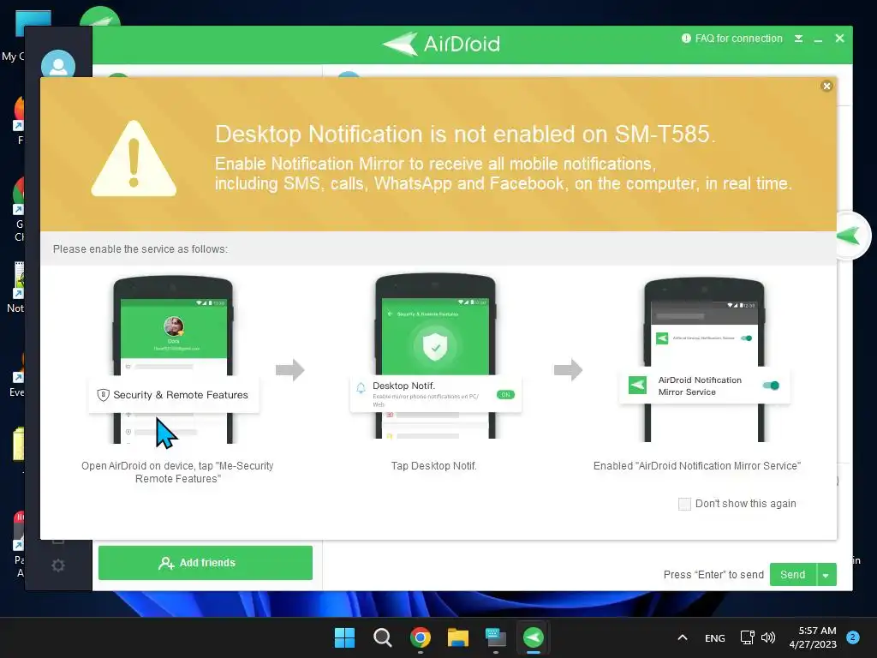Check the Don't show this again box
877x658 pixels.
pyautogui.click(x=684, y=504)
